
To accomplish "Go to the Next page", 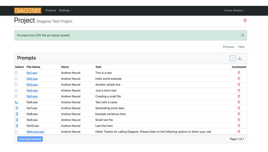I will [242, 47].
